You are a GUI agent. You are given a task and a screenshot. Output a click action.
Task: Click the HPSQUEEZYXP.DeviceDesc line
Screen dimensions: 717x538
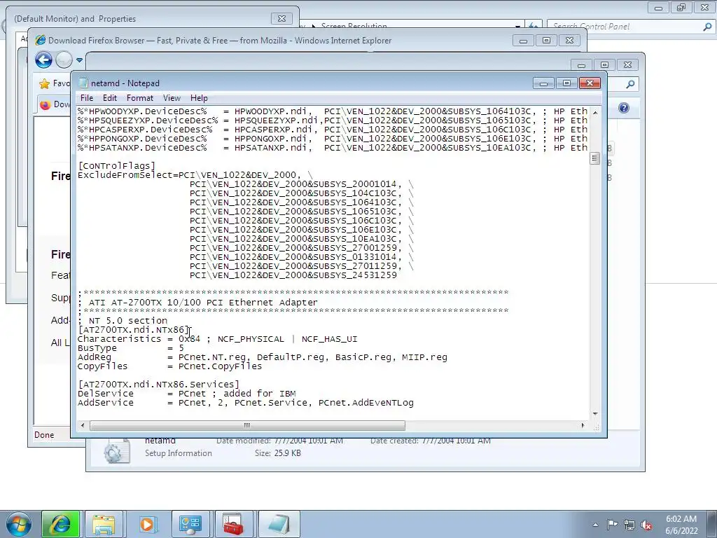pos(333,120)
